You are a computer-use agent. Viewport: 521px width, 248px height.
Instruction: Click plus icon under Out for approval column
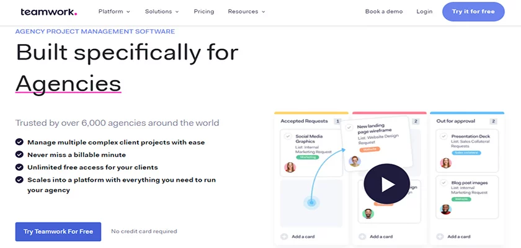440,237
